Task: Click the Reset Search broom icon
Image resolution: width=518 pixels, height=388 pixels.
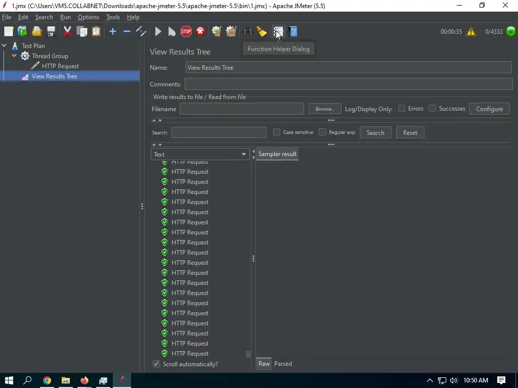Action: pos(262,31)
